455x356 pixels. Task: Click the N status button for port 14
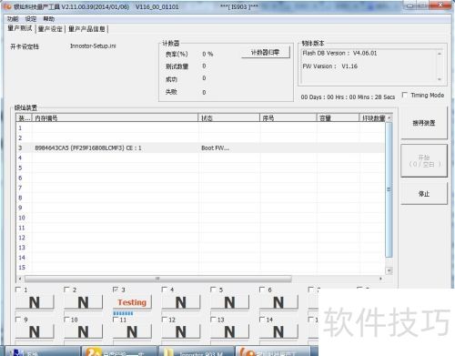tap(278, 331)
